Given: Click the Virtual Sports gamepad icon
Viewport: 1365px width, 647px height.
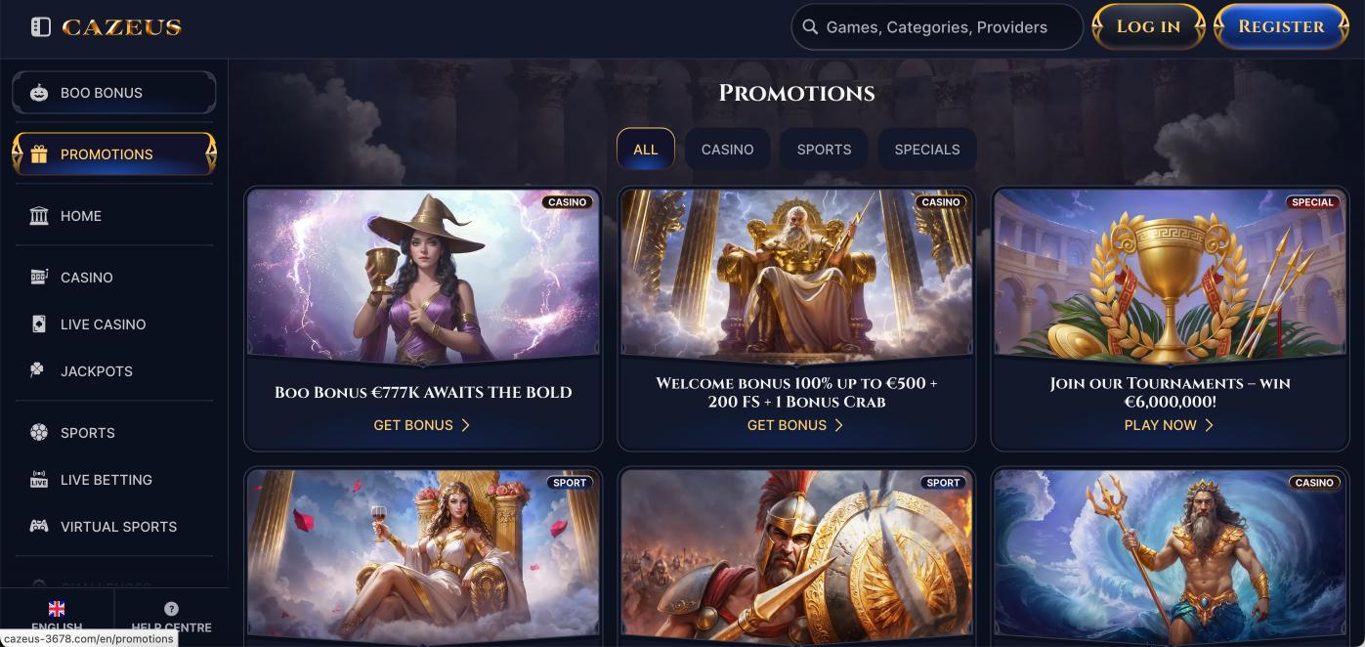Looking at the screenshot, I should pos(39,527).
